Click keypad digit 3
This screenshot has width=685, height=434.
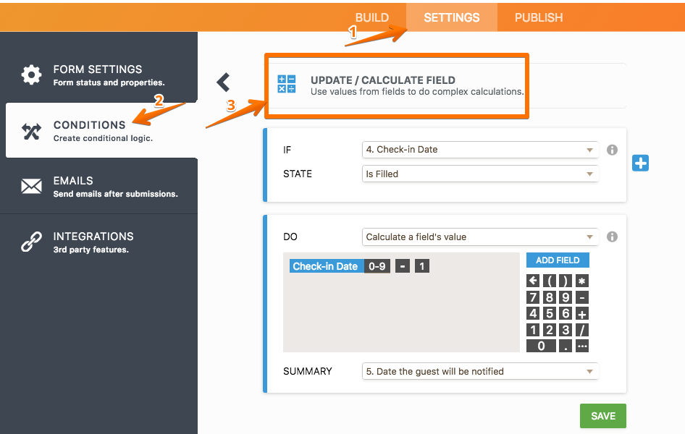(566, 330)
